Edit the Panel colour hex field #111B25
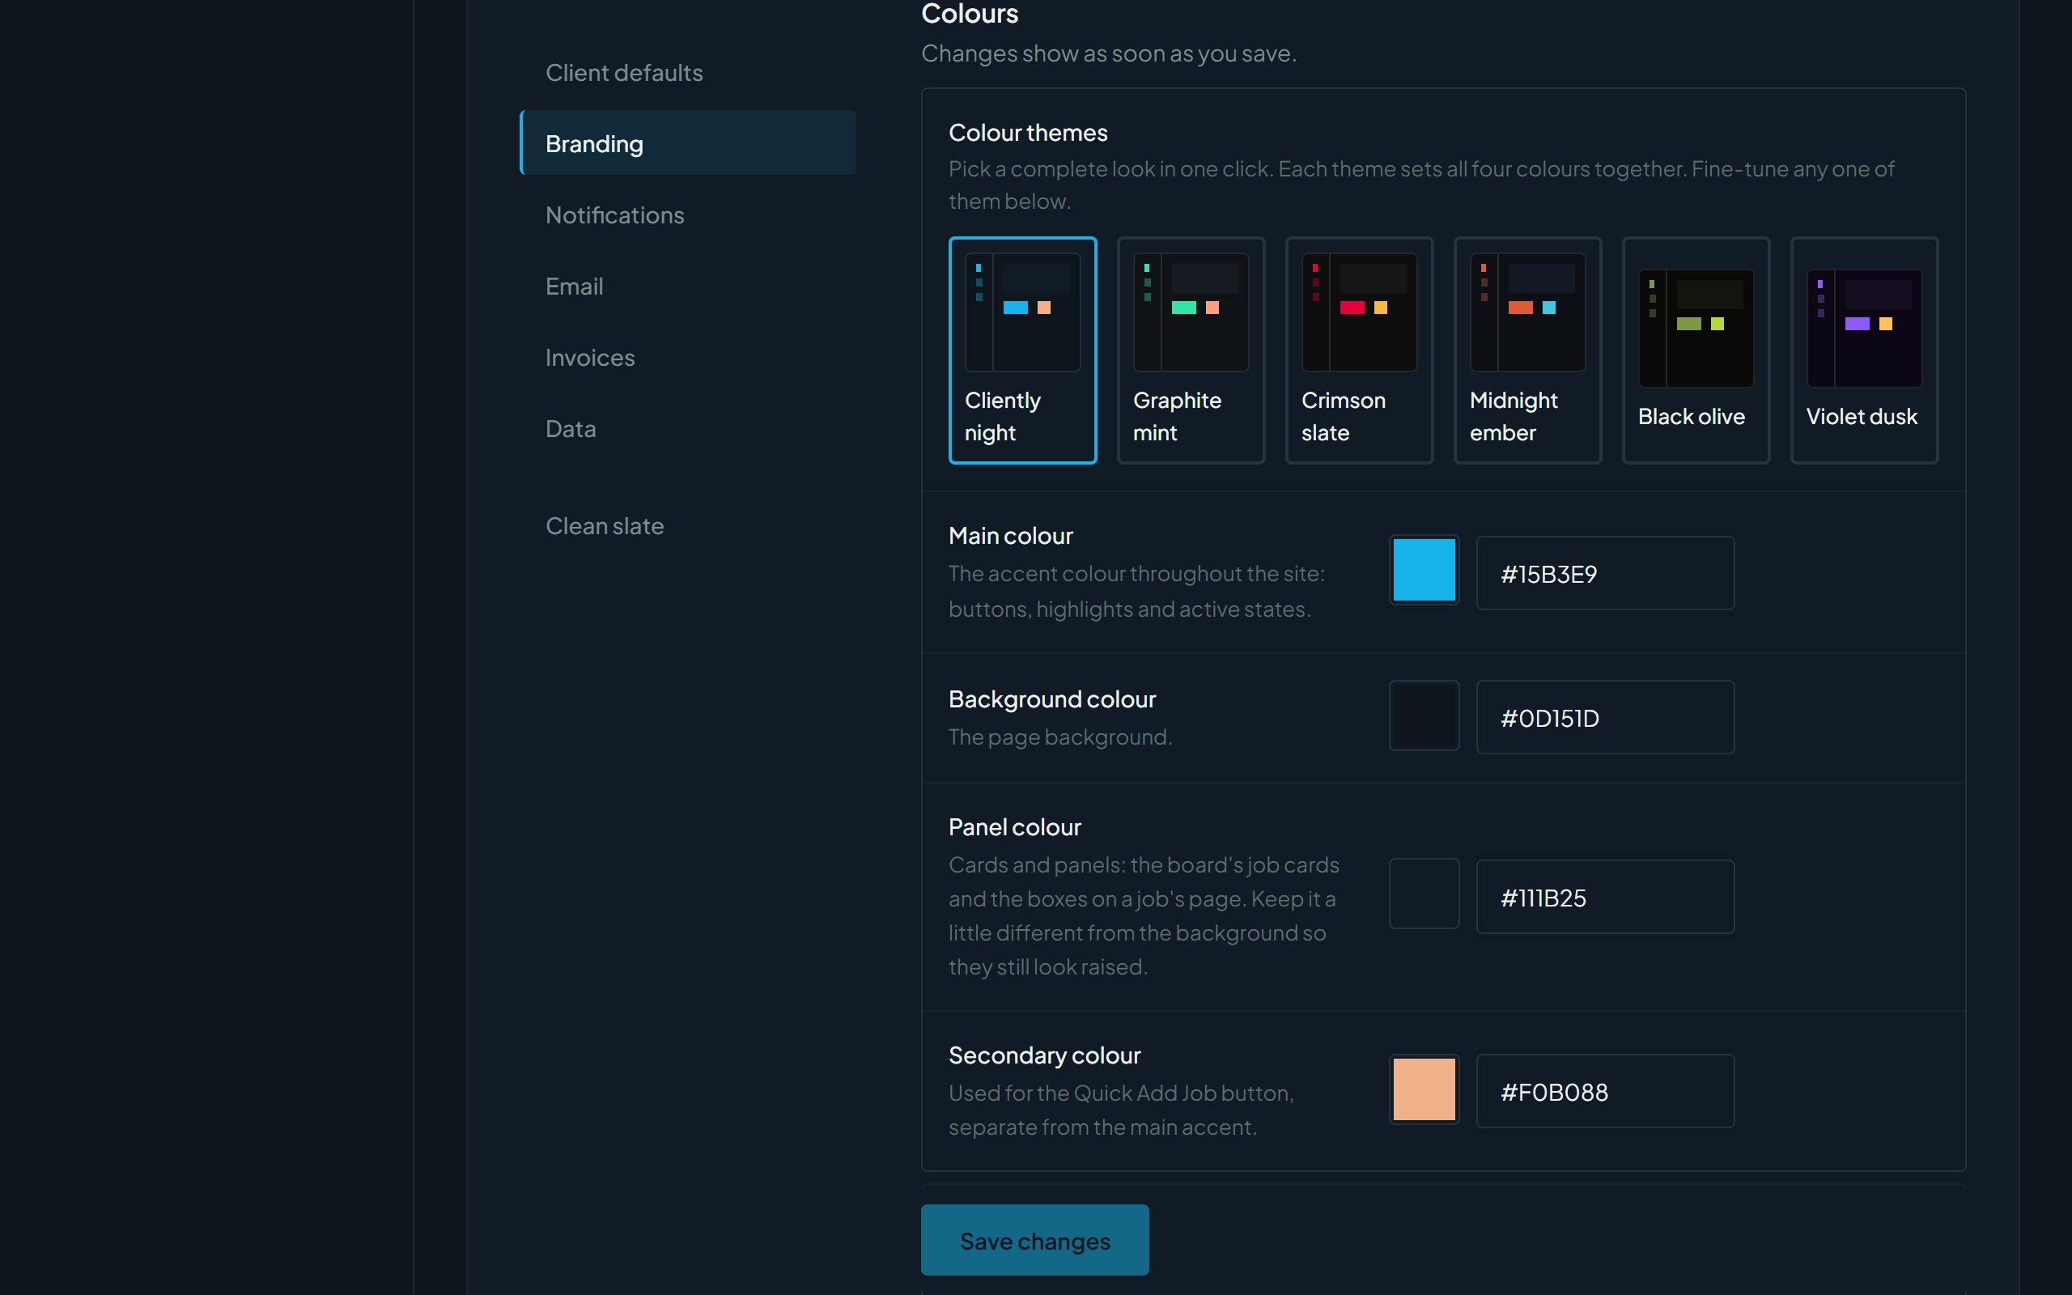This screenshot has width=2072, height=1295. click(x=1605, y=897)
